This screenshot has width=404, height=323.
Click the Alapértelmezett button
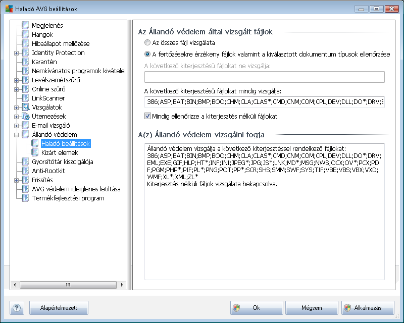coord(59,308)
